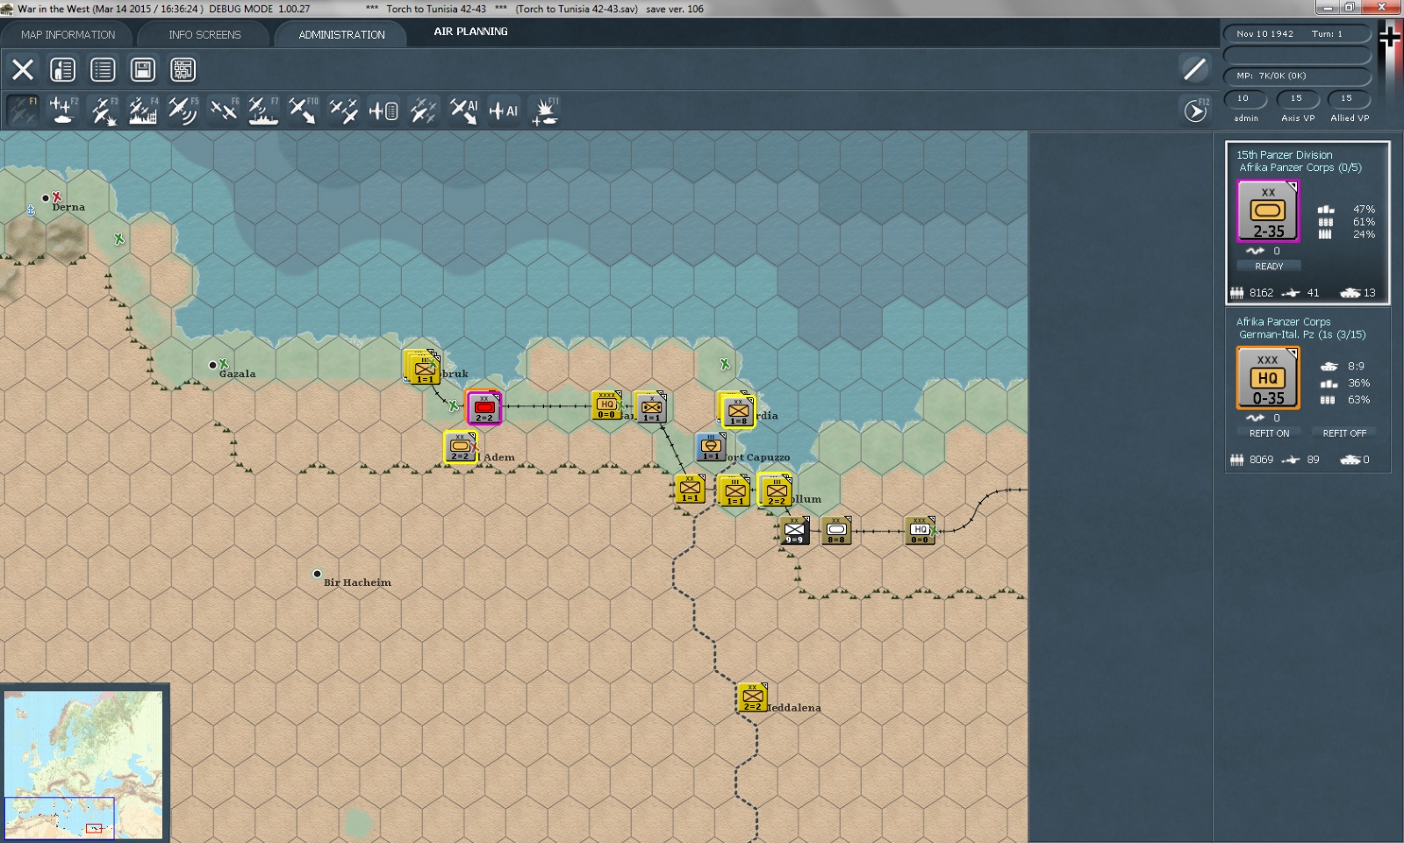Click the single plane AI icon
Viewport: 1404px width, 843px height.
(x=503, y=111)
